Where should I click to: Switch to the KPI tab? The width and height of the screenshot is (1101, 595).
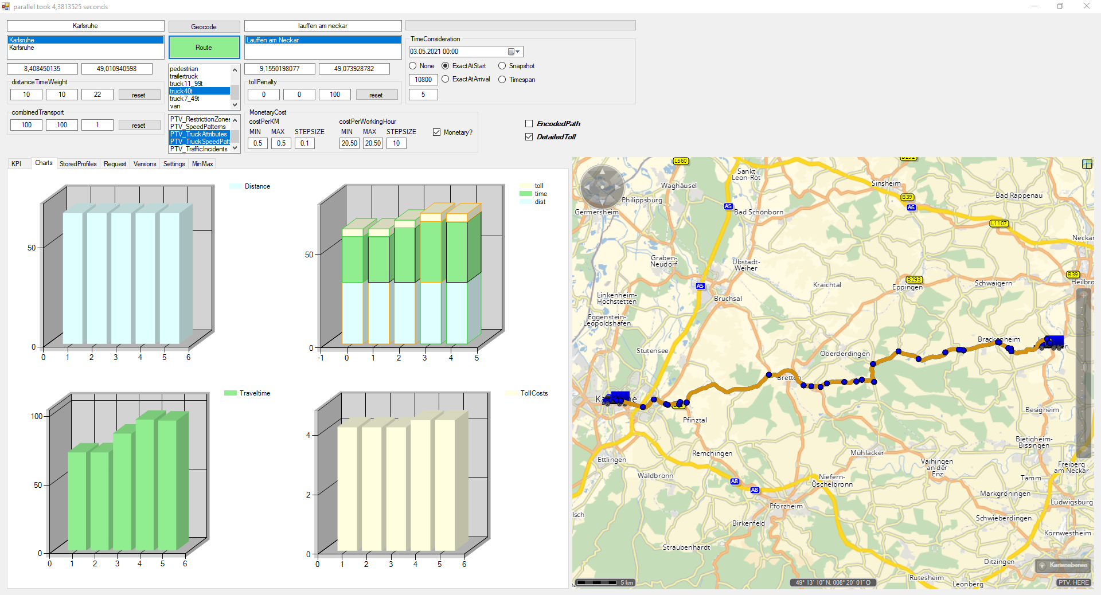coord(17,164)
